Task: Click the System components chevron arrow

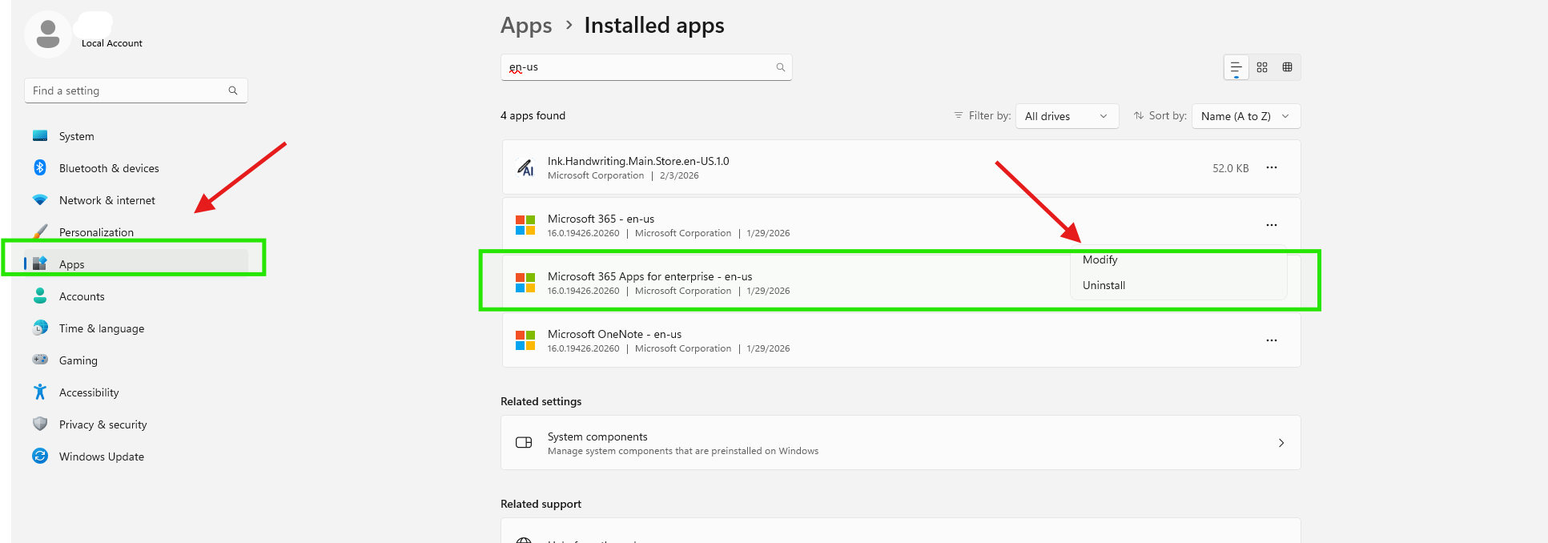Action: [x=1281, y=443]
